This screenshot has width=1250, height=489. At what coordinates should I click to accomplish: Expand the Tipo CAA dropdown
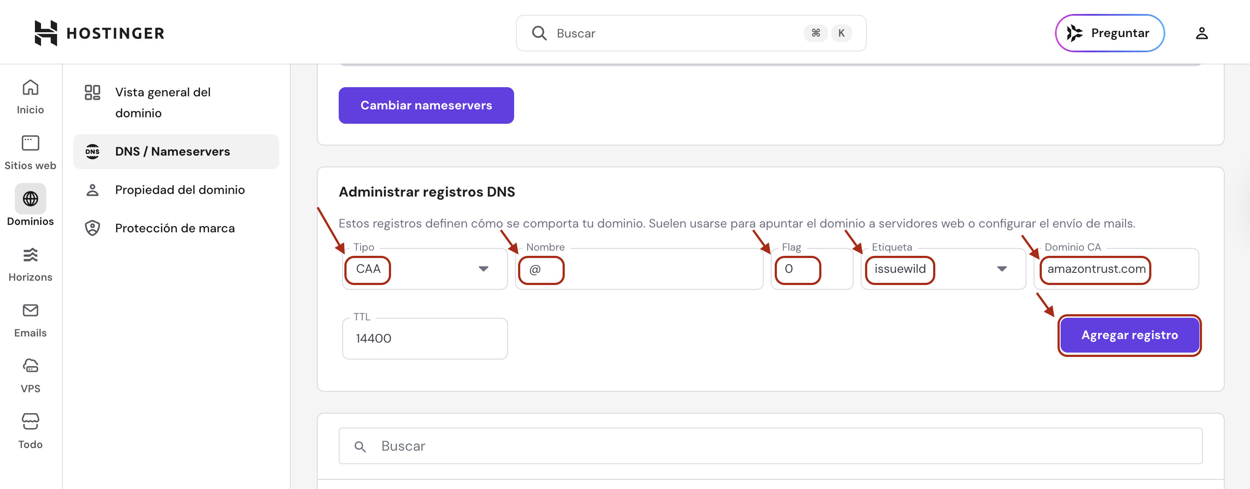pos(483,269)
